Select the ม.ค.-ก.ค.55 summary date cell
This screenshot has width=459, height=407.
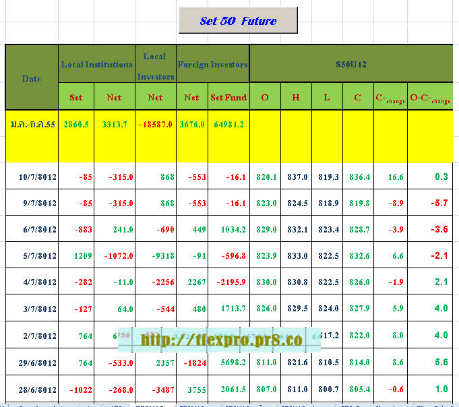(32, 125)
